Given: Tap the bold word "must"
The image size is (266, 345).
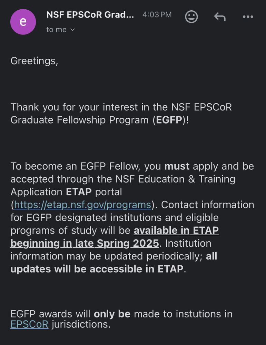Looking at the screenshot, I should coord(177,166).
